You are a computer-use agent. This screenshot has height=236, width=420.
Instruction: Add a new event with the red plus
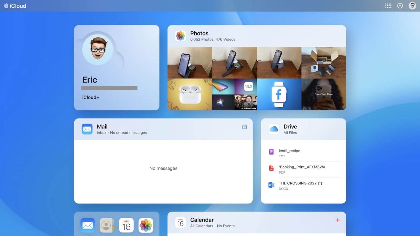338,220
